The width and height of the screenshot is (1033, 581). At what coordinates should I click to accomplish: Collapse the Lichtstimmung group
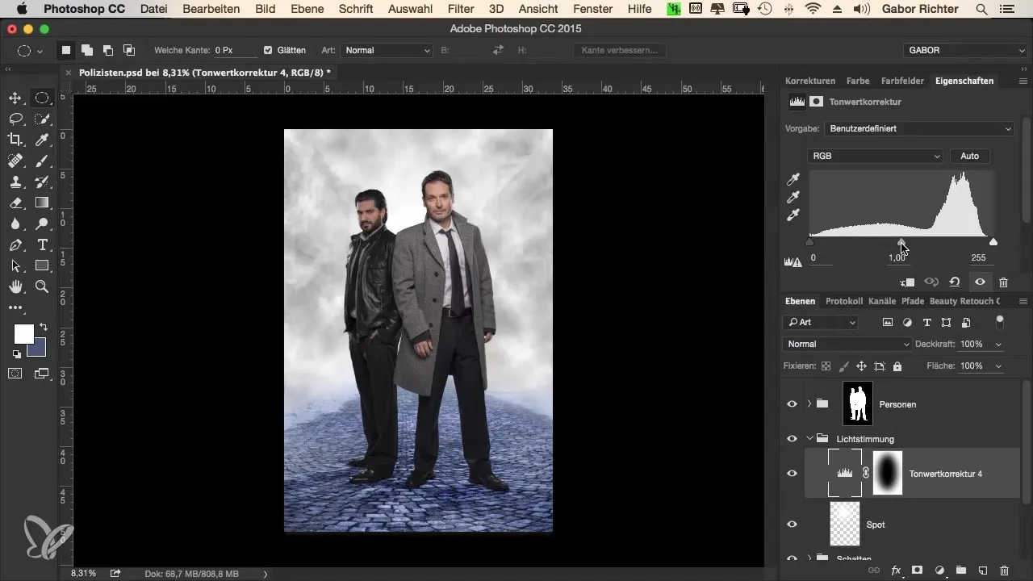click(x=809, y=438)
